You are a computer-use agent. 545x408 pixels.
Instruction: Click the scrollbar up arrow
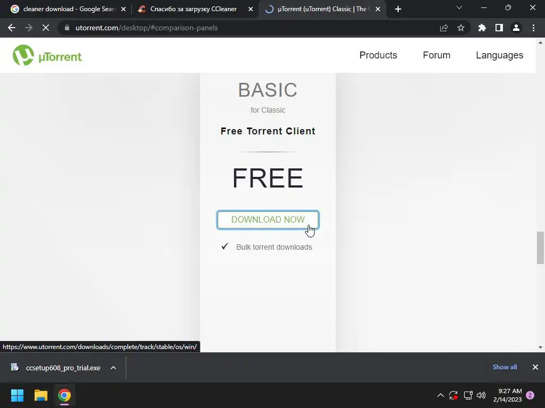(540, 42)
